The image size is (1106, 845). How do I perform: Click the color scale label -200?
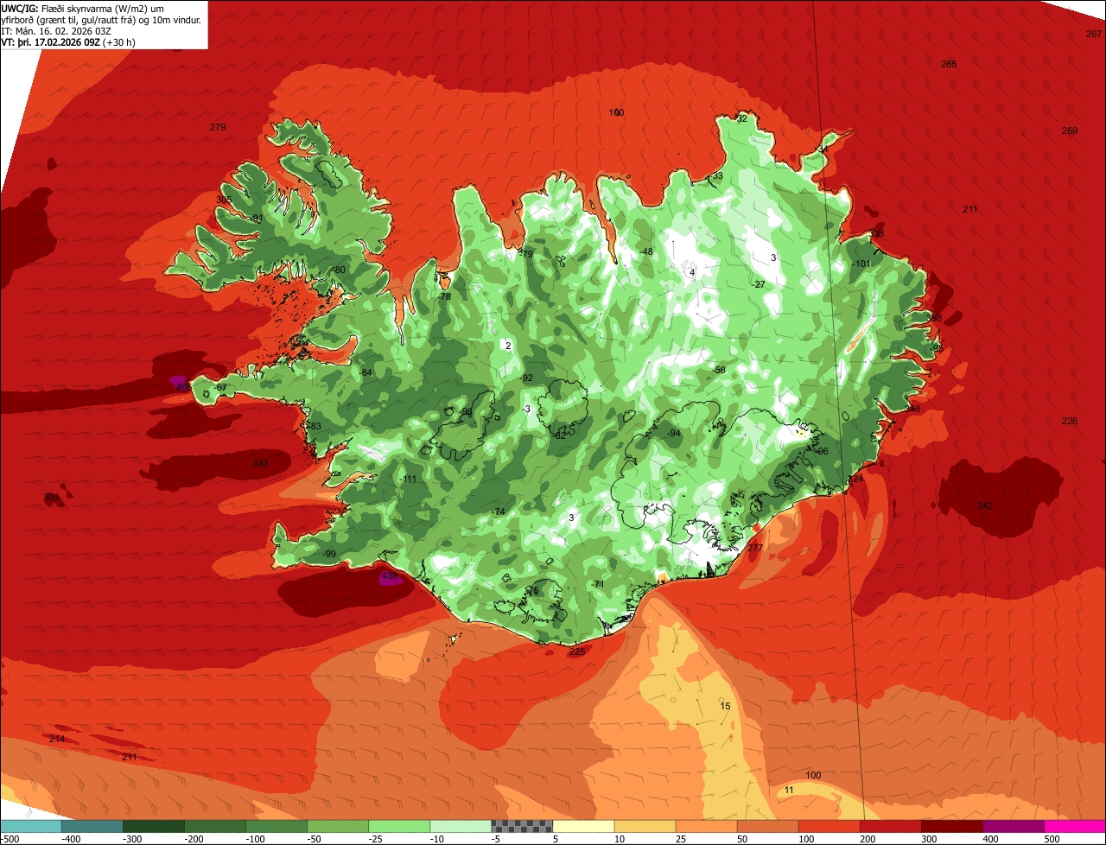coord(194,839)
